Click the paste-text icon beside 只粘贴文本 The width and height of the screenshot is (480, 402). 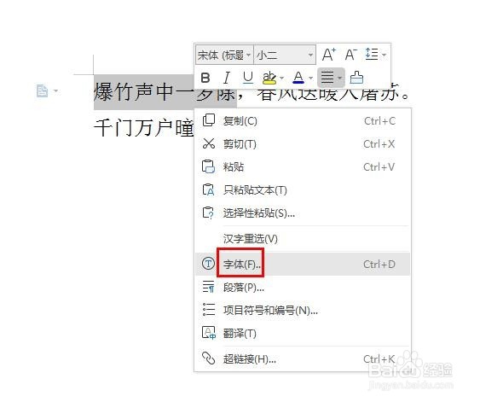coord(209,189)
